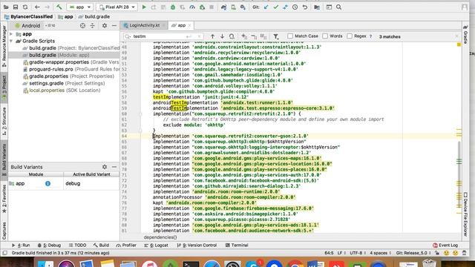Screen dimensions: 475x267
Task: Click the Git update project arrow icon
Action: click(266, 7)
